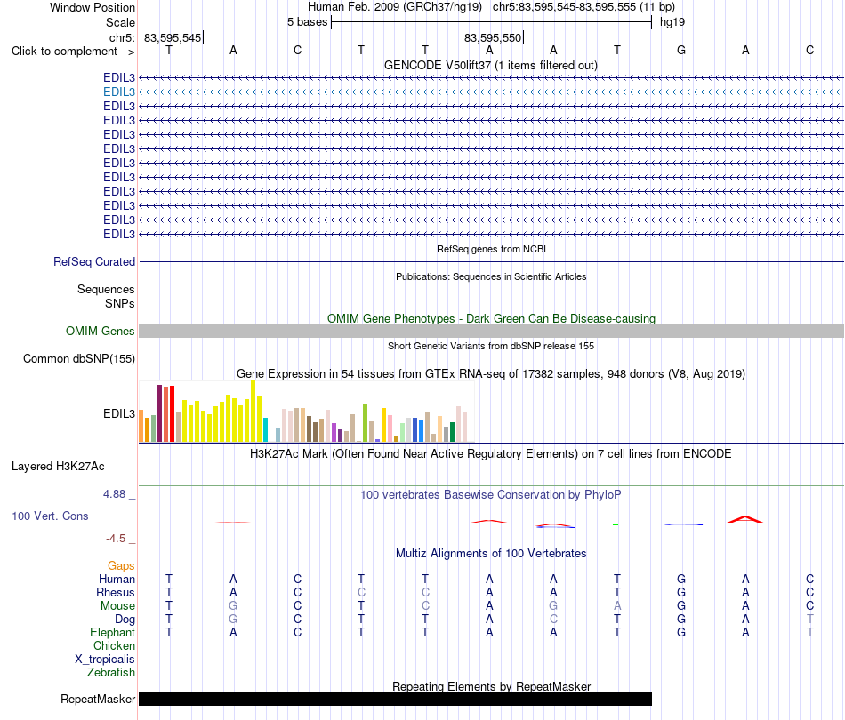Click the Elephant alignment row label

pos(113,632)
